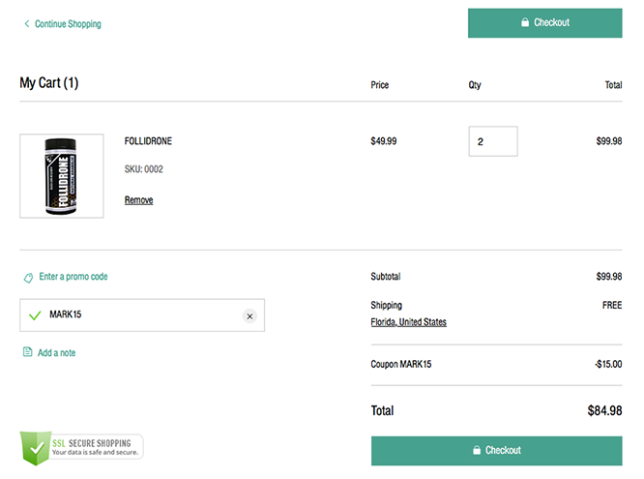Viewport: 644px width, 479px height.
Task: Click the bottom Checkout button below Total
Action: pyautogui.click(x=496, y=451)
